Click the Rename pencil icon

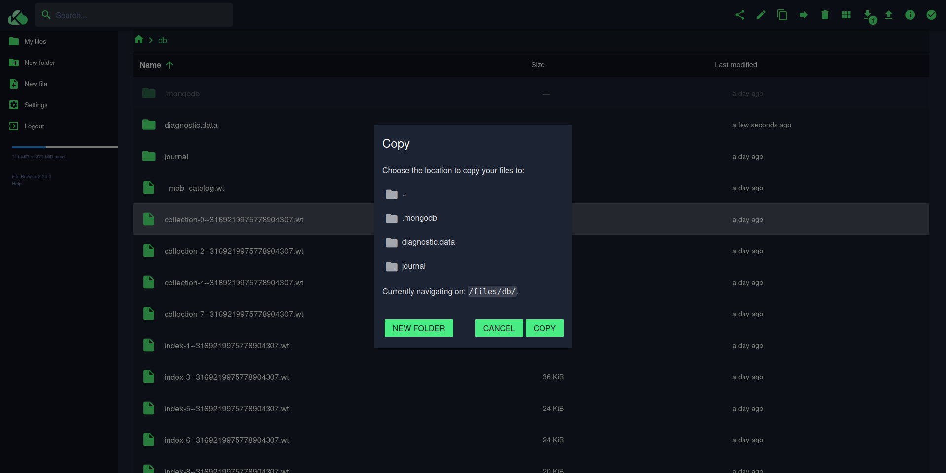pos(761,15)
